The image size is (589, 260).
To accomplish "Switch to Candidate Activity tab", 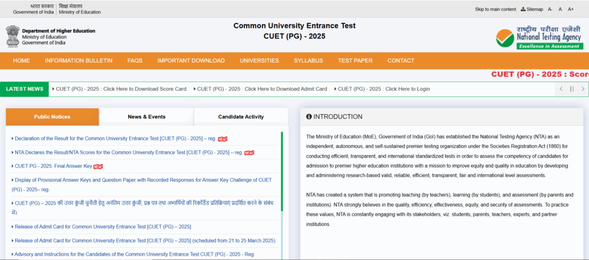I will click(x=241, y=117).
